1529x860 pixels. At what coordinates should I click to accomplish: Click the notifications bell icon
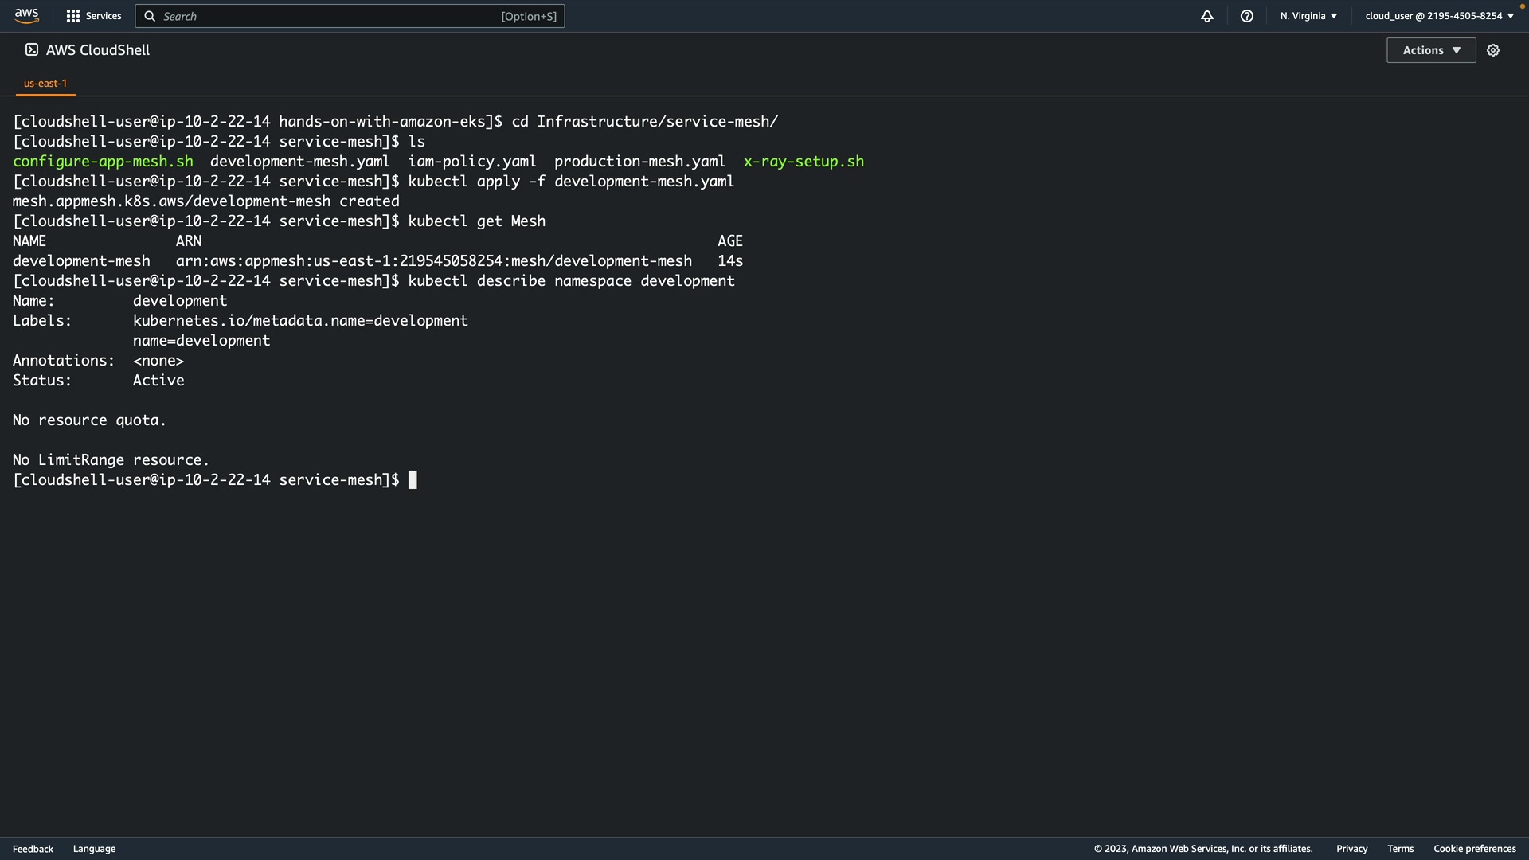click(1206, 16)
